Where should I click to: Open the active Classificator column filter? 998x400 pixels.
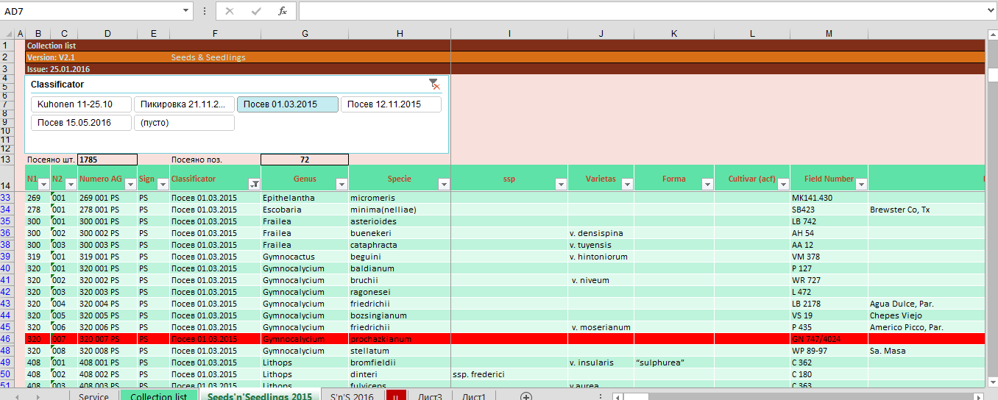(254, 185)
